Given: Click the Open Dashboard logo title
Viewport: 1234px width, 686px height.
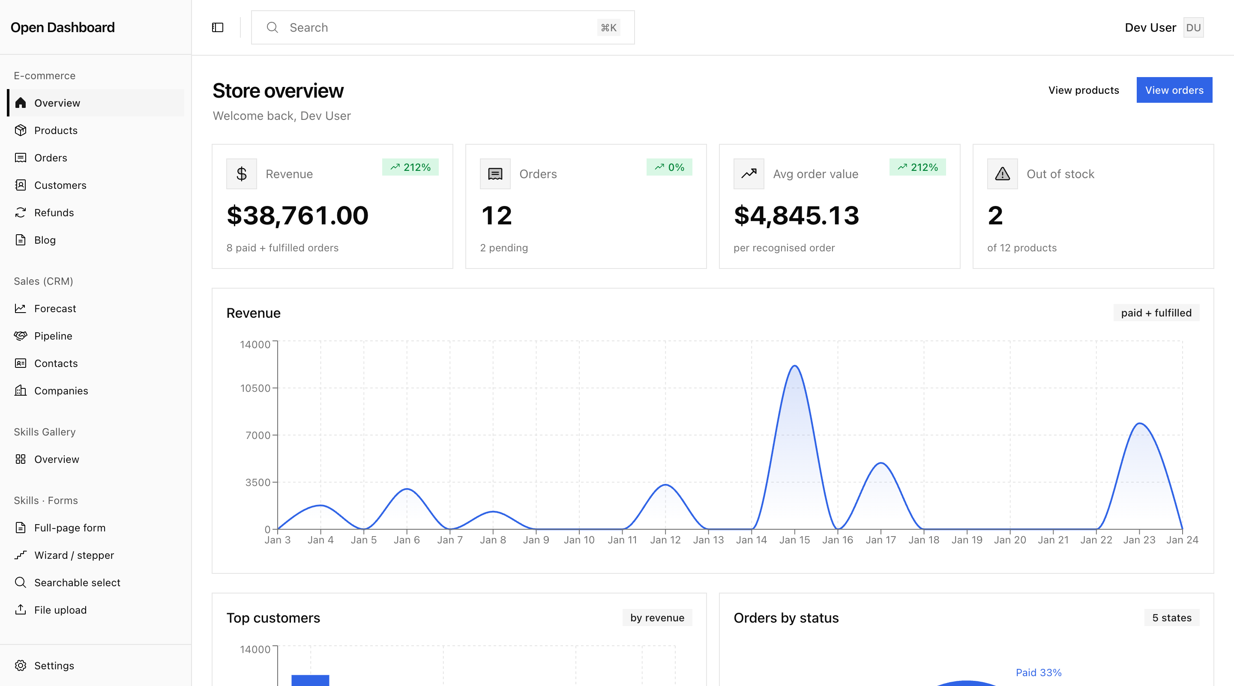Looking at the screenshot, I should coord(63,27).
